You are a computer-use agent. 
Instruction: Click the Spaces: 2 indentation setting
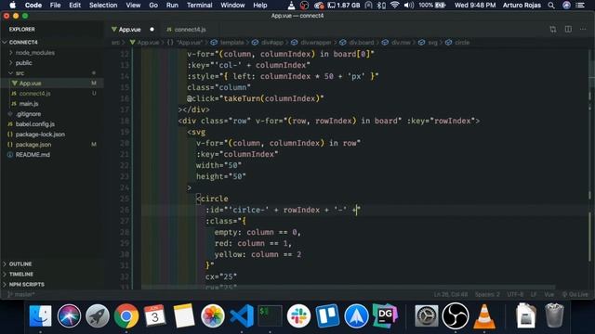point(487,294)
